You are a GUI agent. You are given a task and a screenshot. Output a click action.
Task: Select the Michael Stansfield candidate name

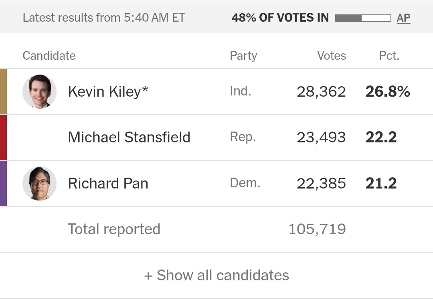tap(129, 137)
